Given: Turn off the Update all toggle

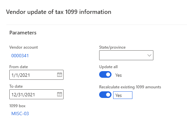Looking at the screenshot, I should point(105,74).
